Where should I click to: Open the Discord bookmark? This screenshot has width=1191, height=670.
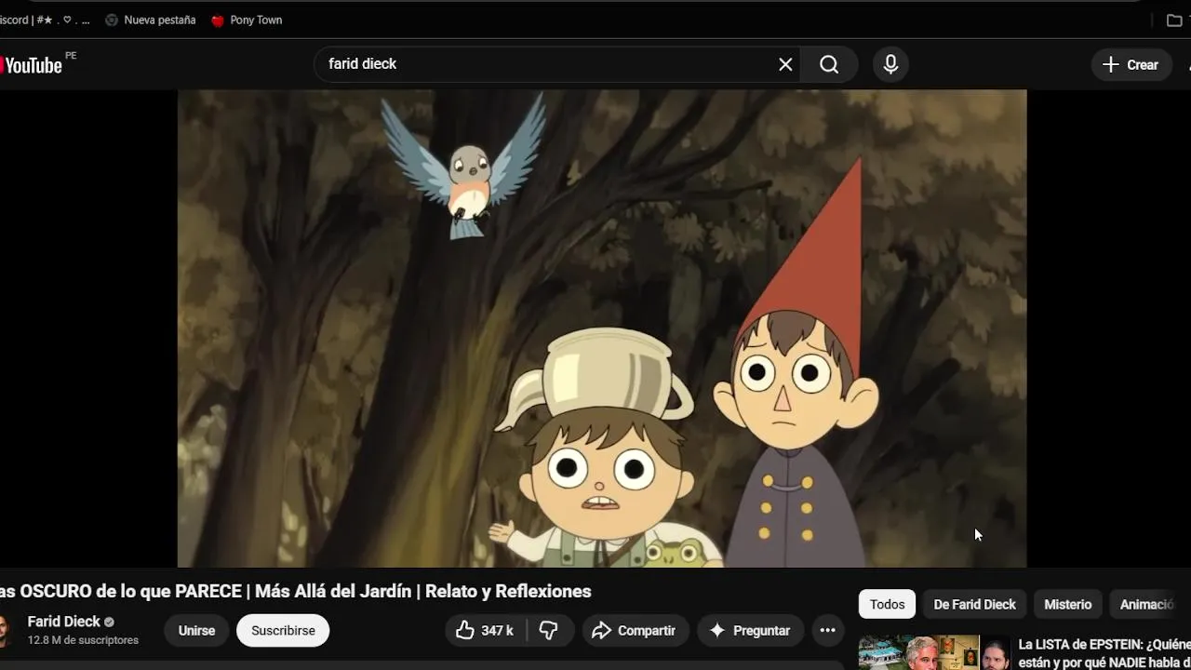[45, 20]
